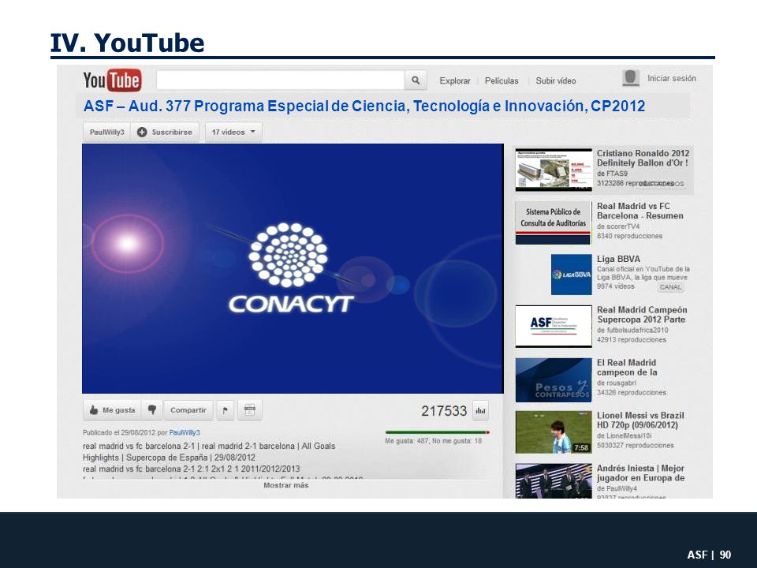
Task: Open Real Madrid vs FC Barcelona Resumen
Action: coord(640,211)
